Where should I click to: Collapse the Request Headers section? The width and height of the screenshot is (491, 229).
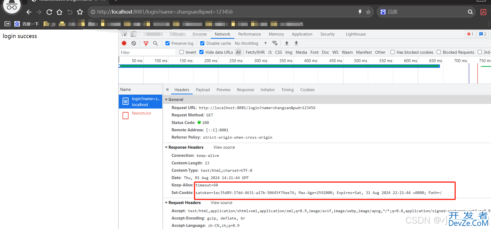(x=166, y=203)
